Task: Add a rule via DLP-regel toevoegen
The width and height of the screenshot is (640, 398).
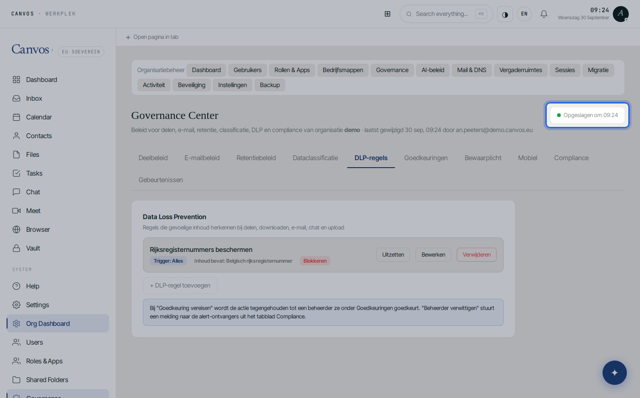Action: [x=180, y=286]
